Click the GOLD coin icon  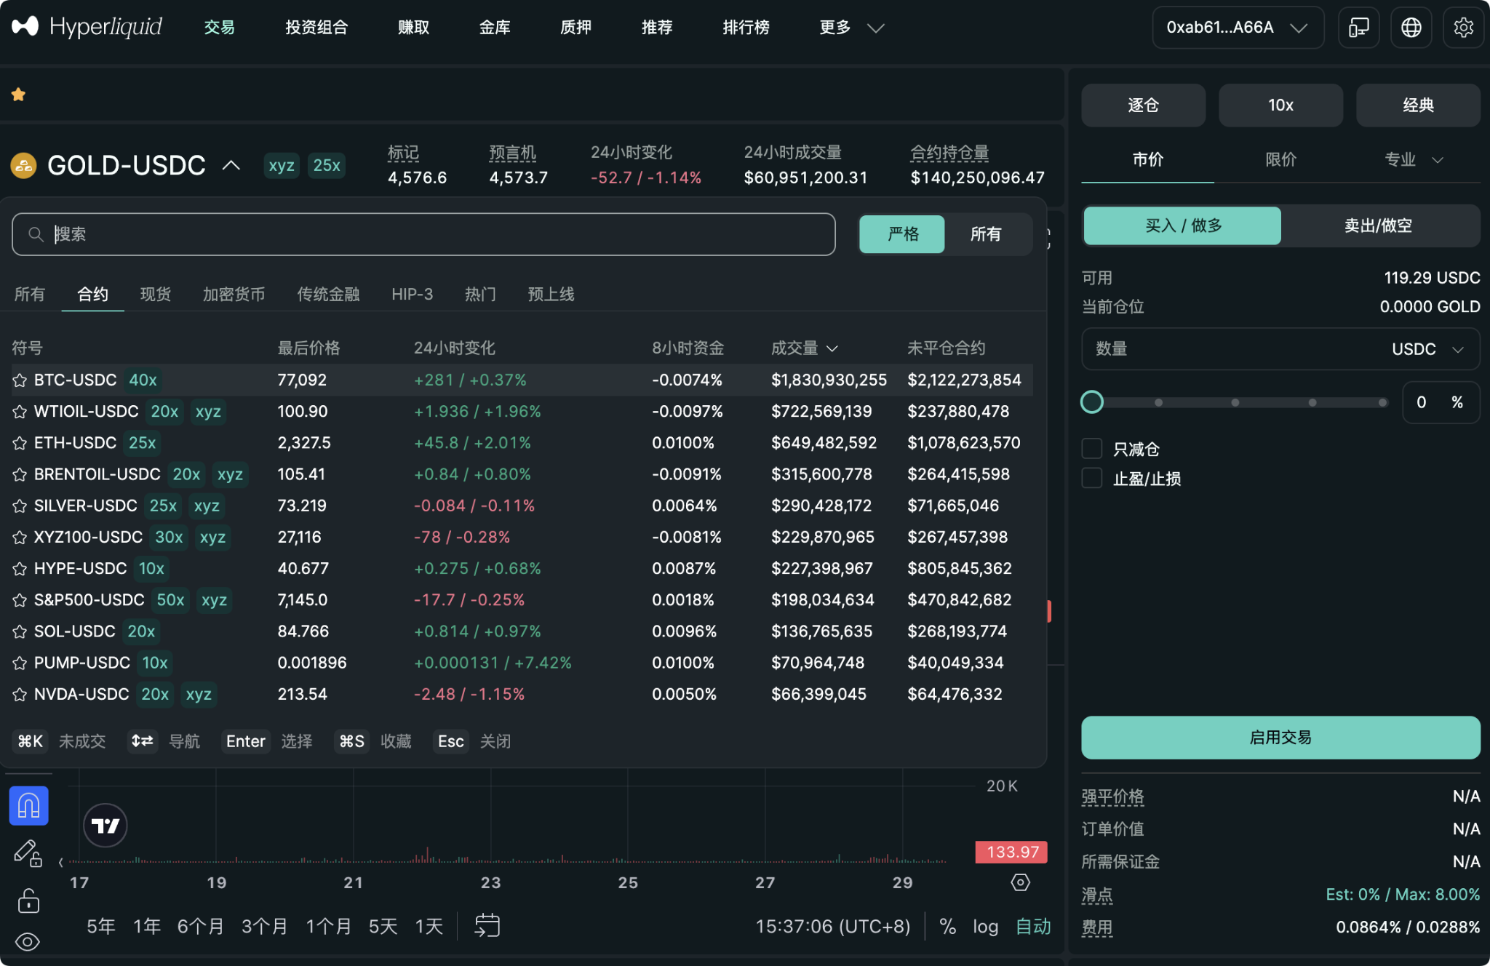(x=23, y=165)
